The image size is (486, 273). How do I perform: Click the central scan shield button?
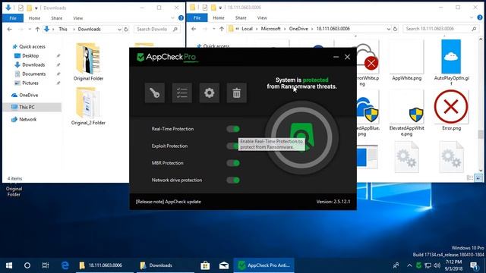tap(302, 137)
